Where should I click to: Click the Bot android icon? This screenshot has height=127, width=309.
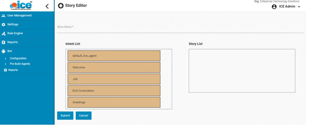tap(4, 51)
